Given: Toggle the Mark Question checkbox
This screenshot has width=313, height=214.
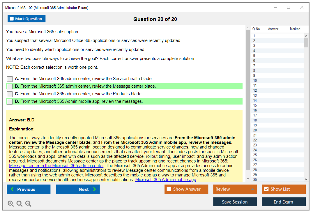Looking at the screenshot, I should click(12, 19).
